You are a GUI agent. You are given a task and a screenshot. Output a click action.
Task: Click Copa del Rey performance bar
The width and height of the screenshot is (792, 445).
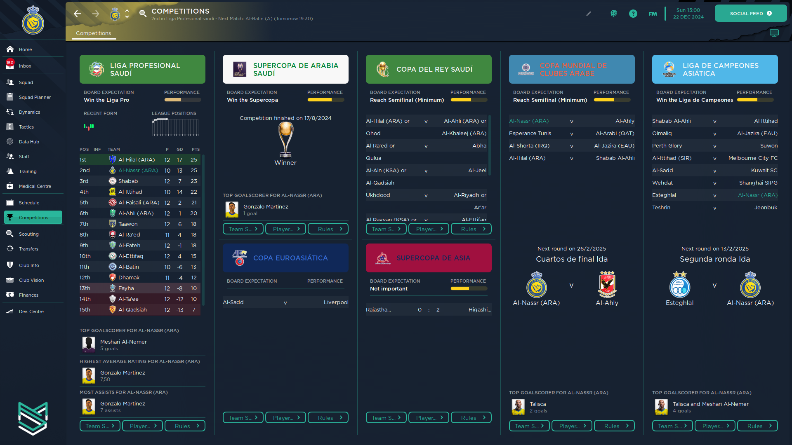coord(469,100)
